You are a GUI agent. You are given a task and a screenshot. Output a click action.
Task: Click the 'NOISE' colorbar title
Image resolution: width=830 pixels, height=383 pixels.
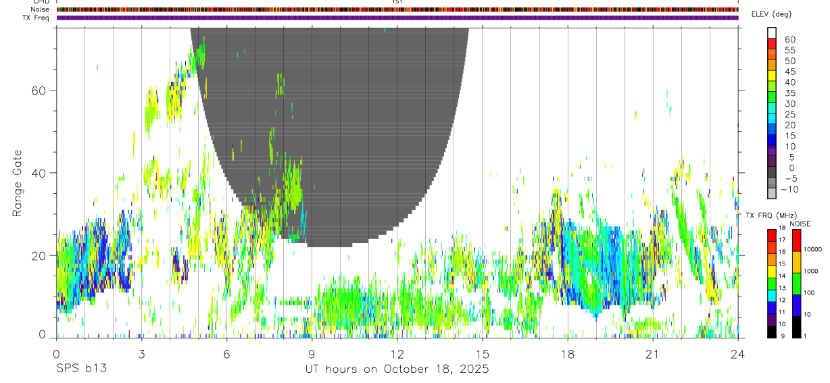(800, 224)
